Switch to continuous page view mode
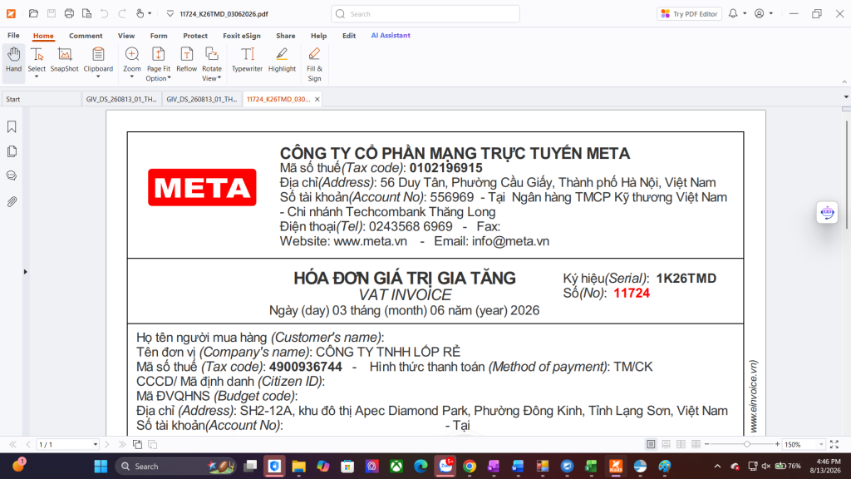This screenshot has height=479, width=851. (x=666, y=444)
